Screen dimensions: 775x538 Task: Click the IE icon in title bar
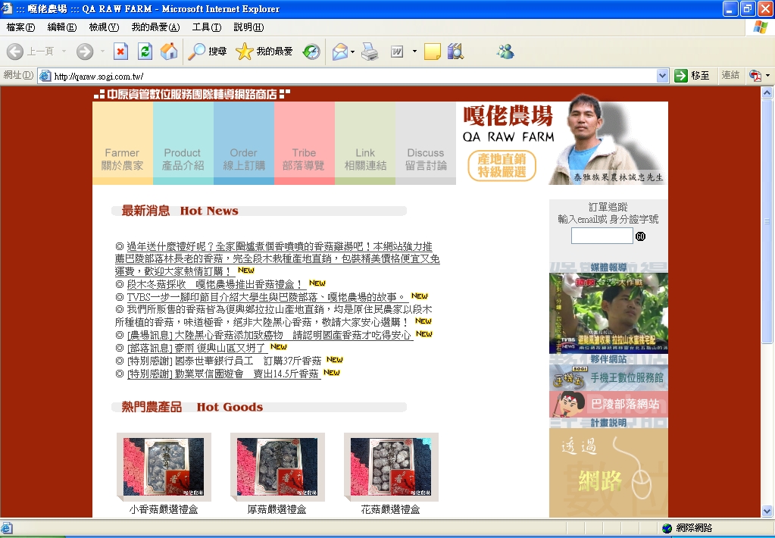(x=7, y=9)
